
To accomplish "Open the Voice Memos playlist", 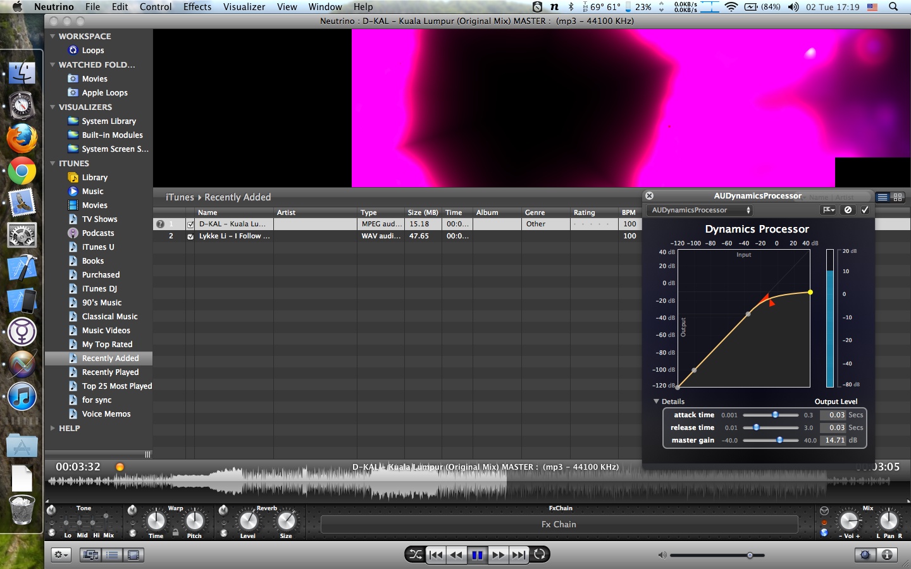I will click(x=106, y=414).
